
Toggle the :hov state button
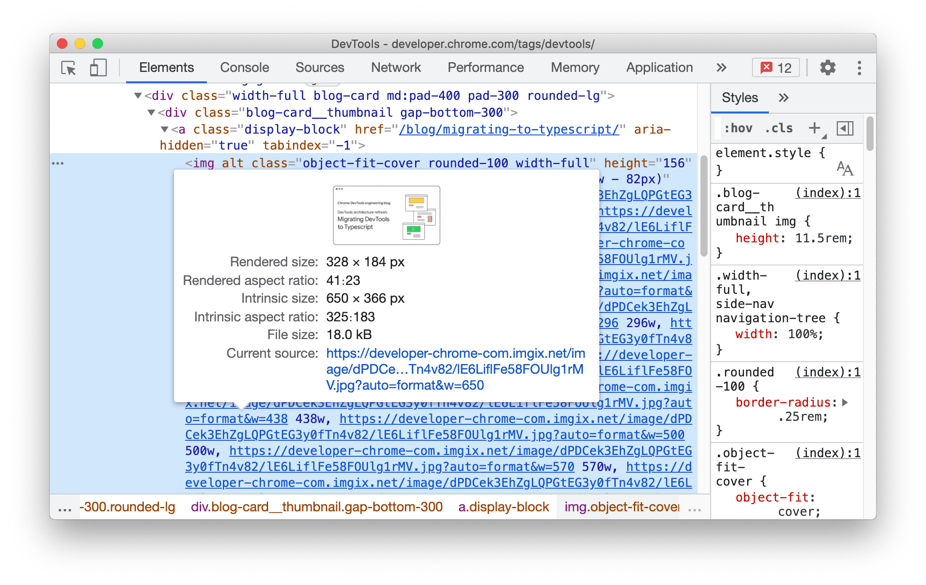pyautogui.click(x=739, y=130)
